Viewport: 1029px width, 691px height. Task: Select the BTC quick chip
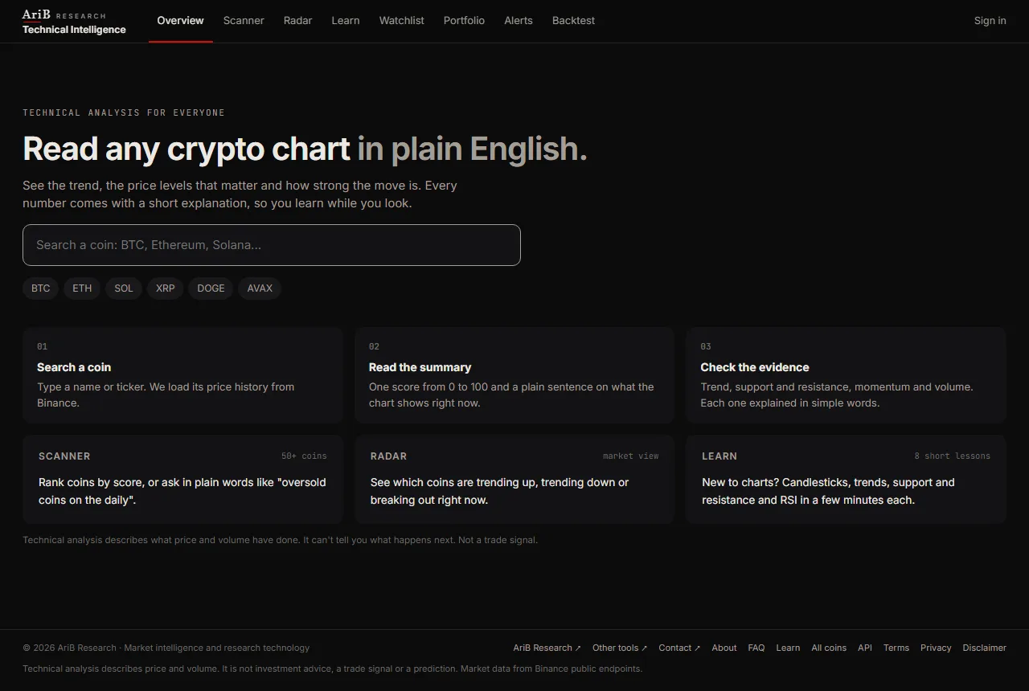(x=41, y=288)
